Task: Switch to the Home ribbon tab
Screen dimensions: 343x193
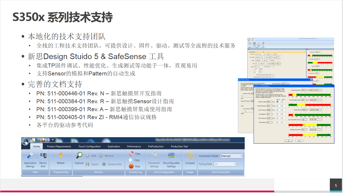Action: click(x=37, y=146)
